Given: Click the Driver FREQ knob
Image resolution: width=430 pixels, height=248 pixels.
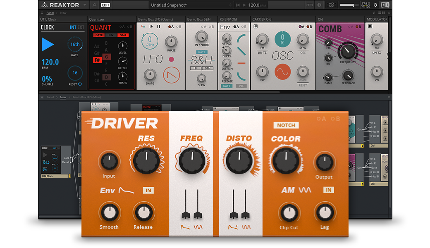Looking at the screenshot, I should click(x=192, y=161).
